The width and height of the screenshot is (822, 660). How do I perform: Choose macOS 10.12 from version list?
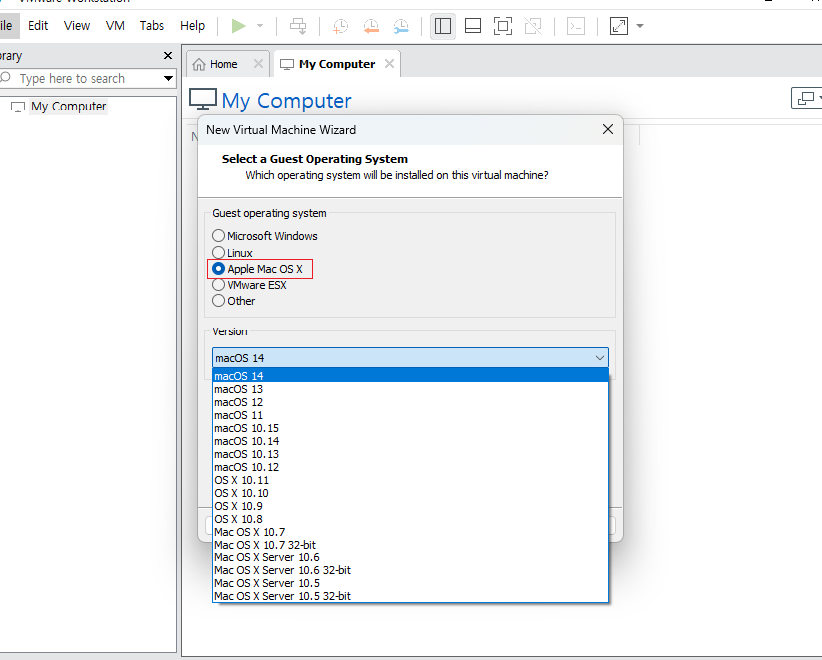point(410,467)
